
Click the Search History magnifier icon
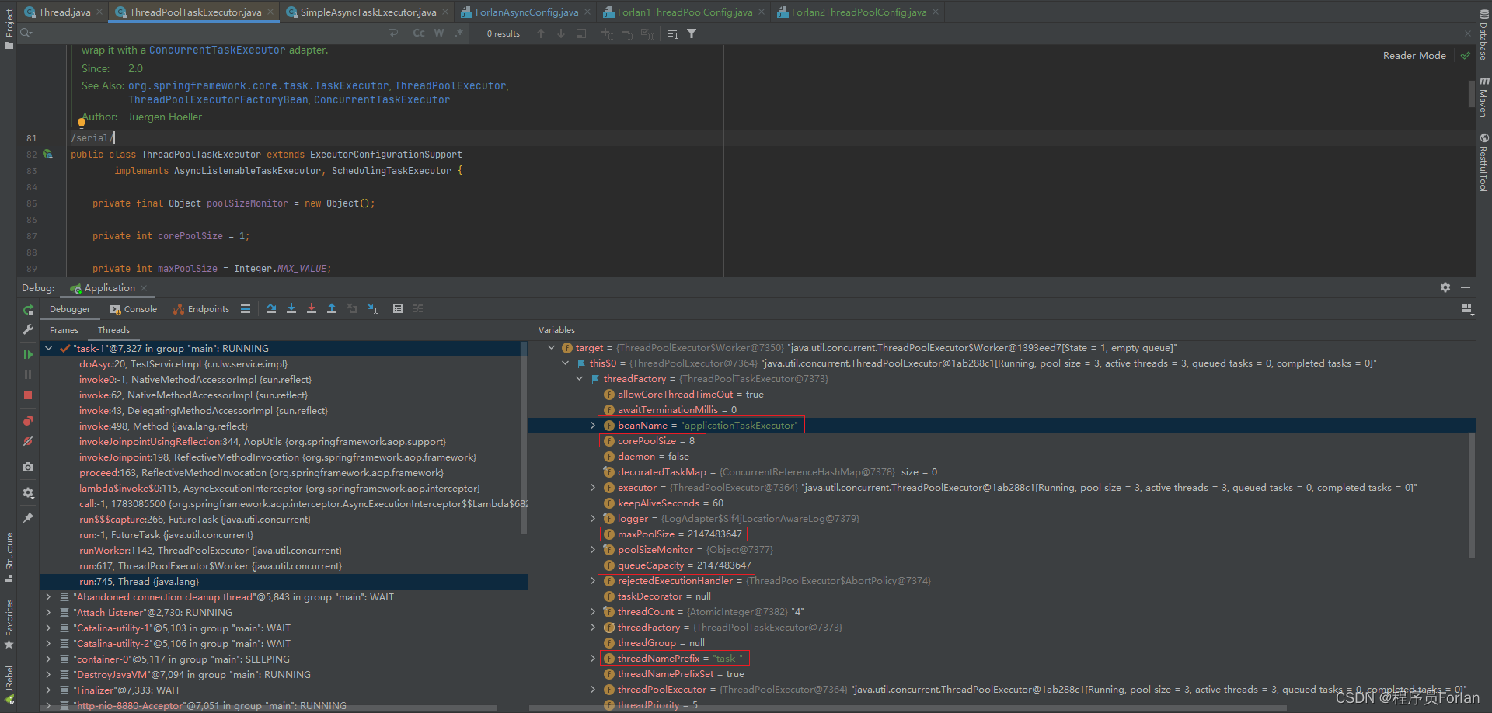(26, 33)
